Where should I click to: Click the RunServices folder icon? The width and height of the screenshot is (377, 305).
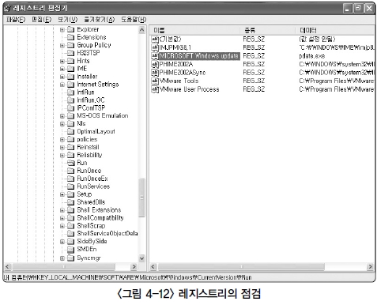pyautogui.click(x=70, y=186)
